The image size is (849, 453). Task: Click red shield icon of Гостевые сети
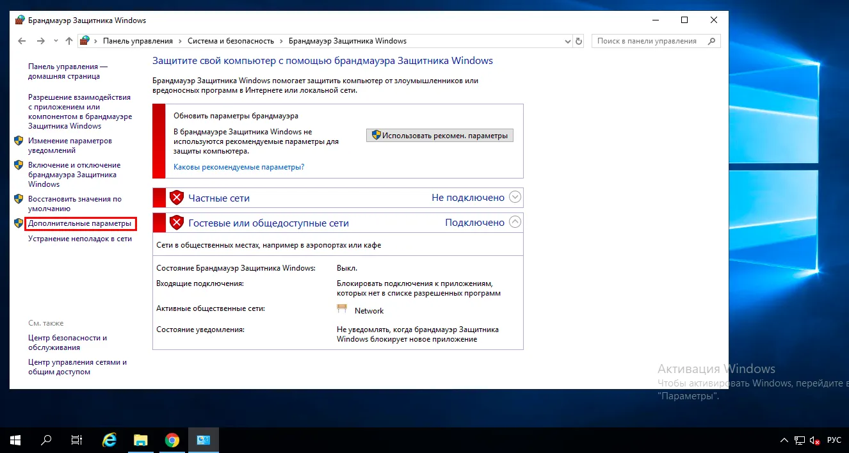coord(177,223)
